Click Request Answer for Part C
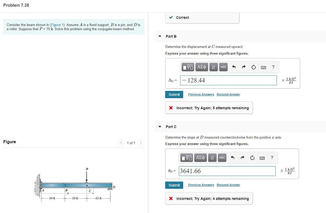Image resolution: width=326 pixels, height=213 pixels. (228, 185)
